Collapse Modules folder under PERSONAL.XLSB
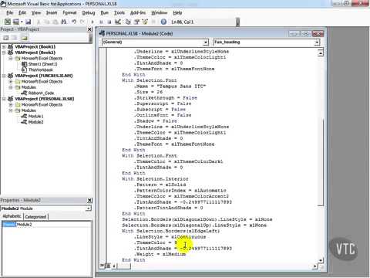The height and width of the screenshot is (278, 370). pos(11,110)
